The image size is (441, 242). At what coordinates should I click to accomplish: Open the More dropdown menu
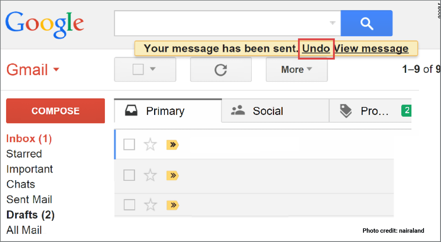(x=296, y=69)
